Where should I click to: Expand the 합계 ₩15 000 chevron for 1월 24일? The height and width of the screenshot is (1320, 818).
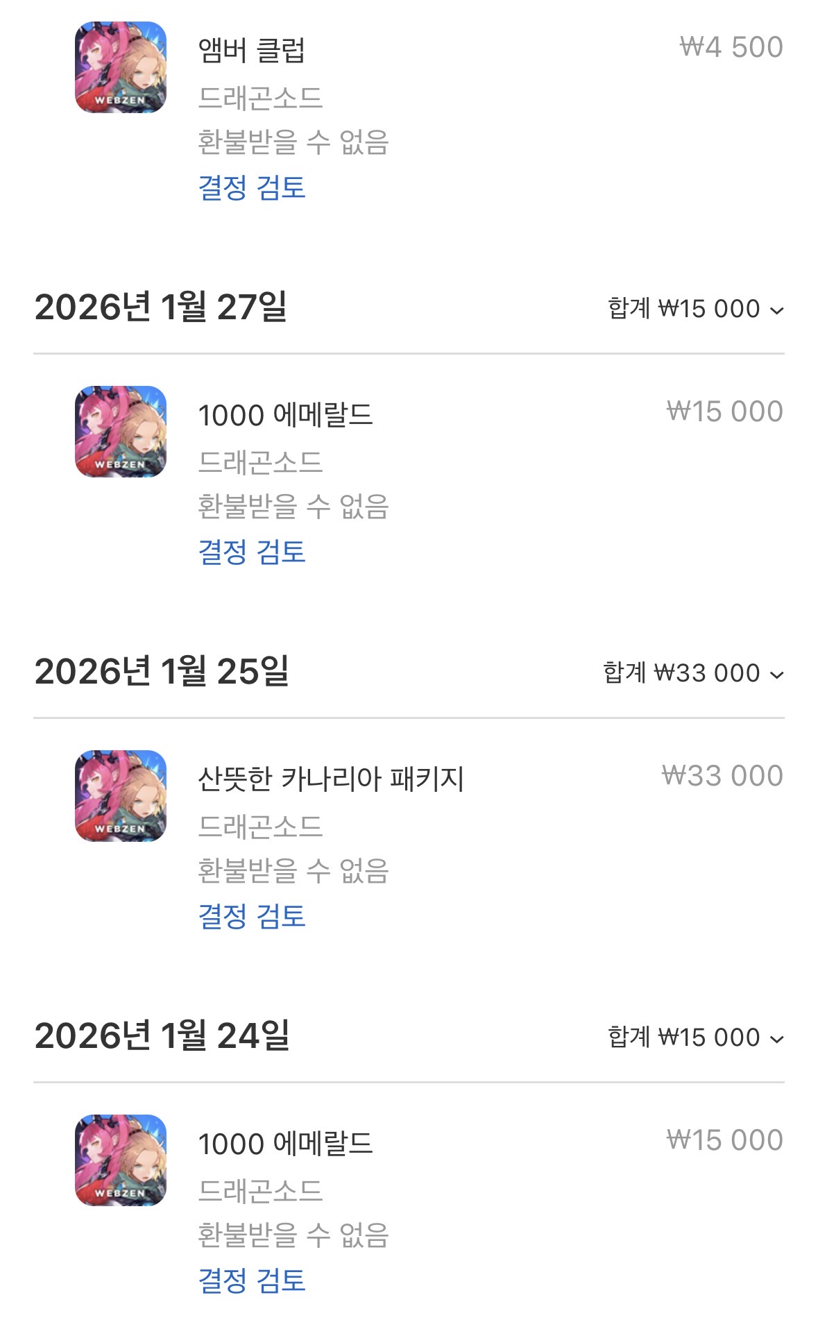tap(777, 1039)
